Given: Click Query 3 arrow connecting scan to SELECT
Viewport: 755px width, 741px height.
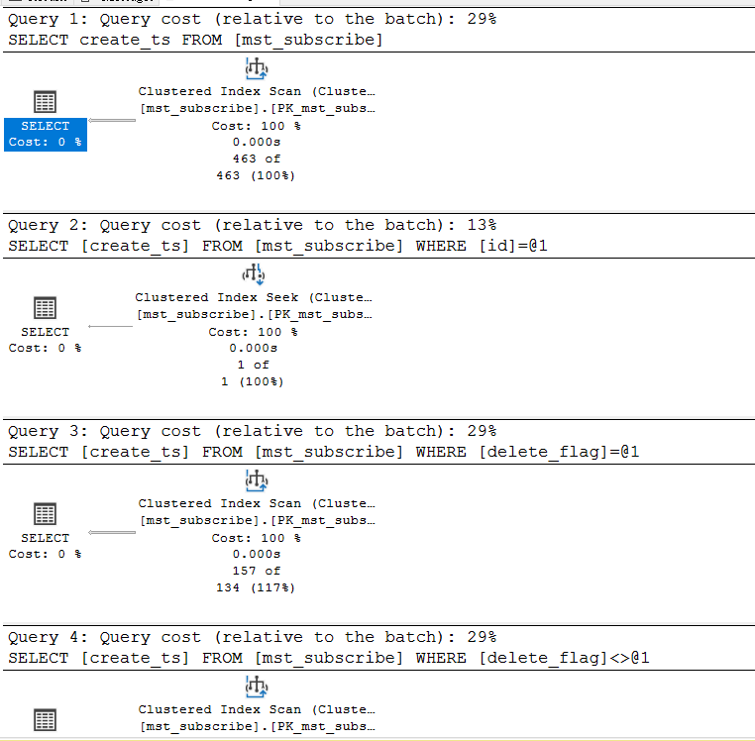Looking at the screenshot, I should pyautogui.click(x=112, y=533).
